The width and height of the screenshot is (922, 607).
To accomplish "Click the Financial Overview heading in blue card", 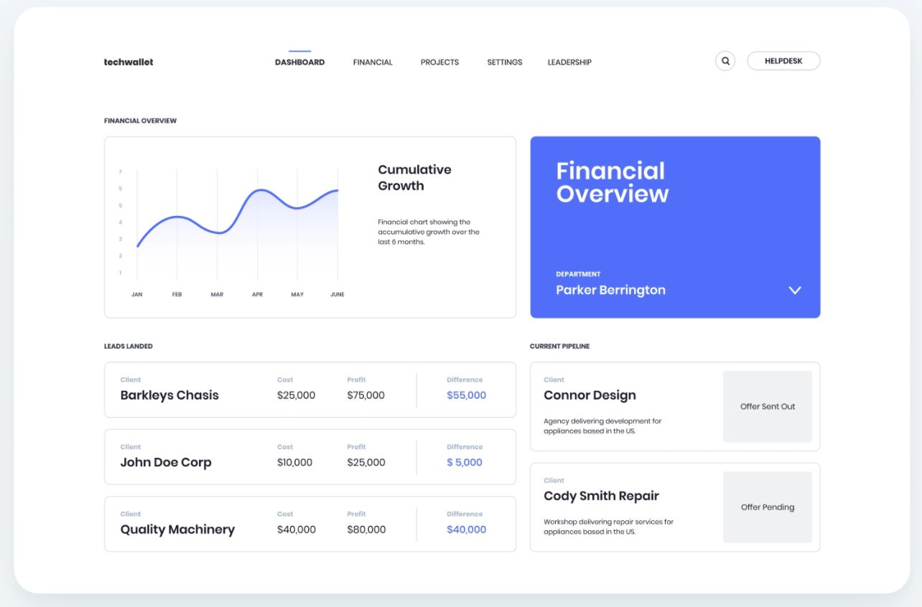I will click(x=613, y=182).
